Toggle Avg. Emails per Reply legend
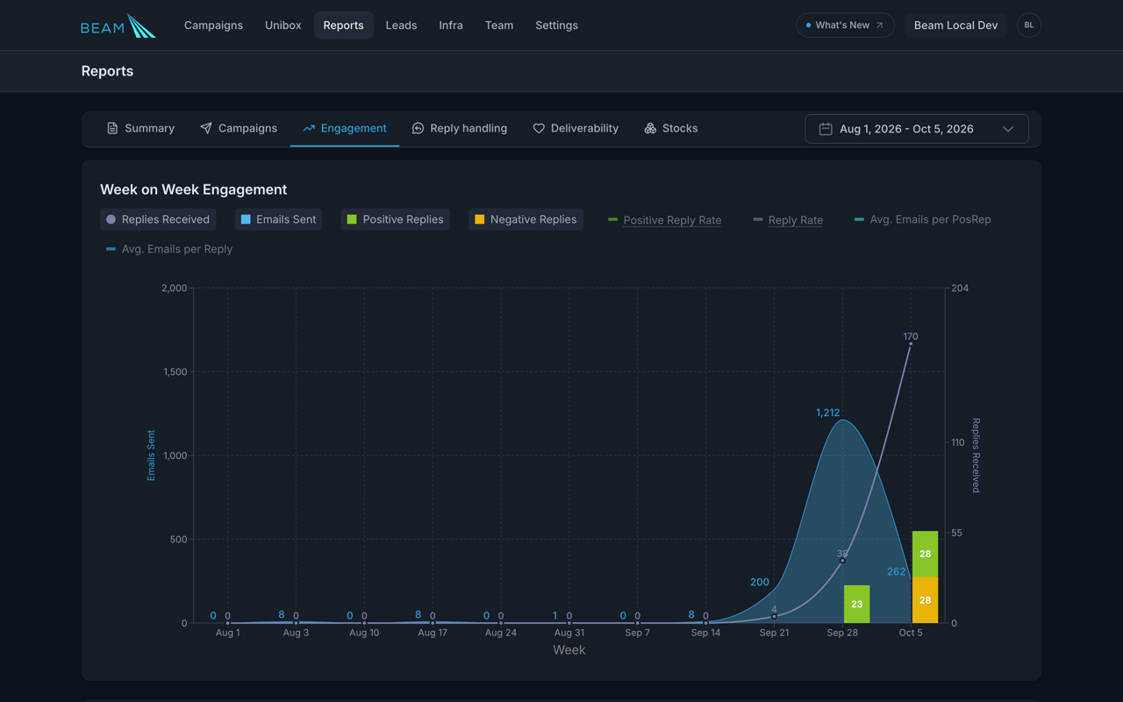 (169, 249)
